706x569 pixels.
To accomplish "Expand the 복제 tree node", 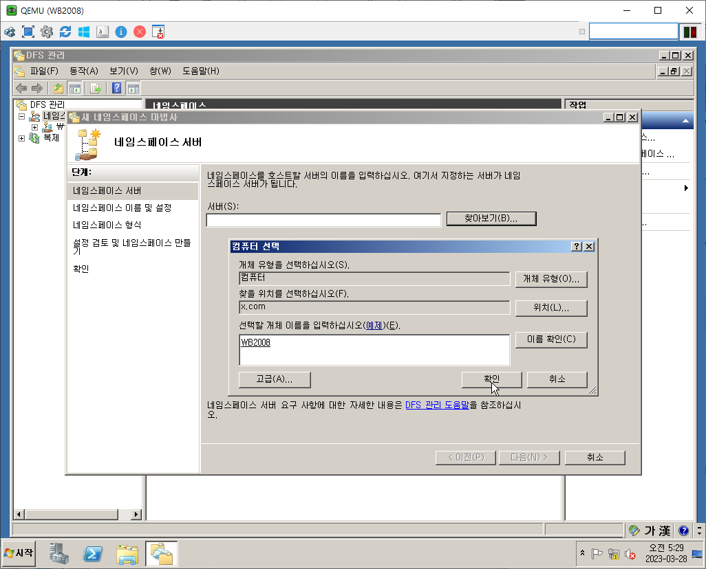I will click(21, 139).
